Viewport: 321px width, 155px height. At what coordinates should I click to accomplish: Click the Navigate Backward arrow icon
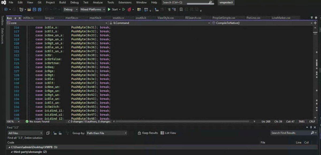(x=6, y=9)
